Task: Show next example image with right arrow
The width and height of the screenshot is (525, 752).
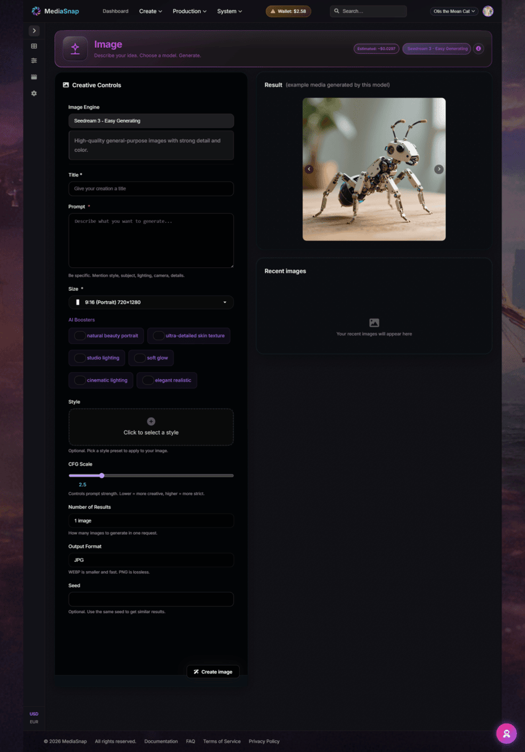Action: pyautogui.click(x=439, y=169)
